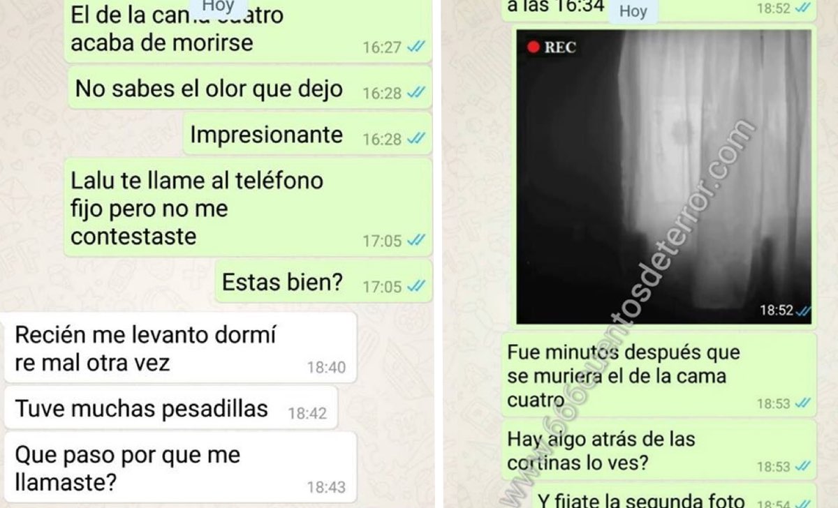Click read ticks on 'Estas bien?' message
Viewport: 838px width, 508px height.
pos(417,285)
